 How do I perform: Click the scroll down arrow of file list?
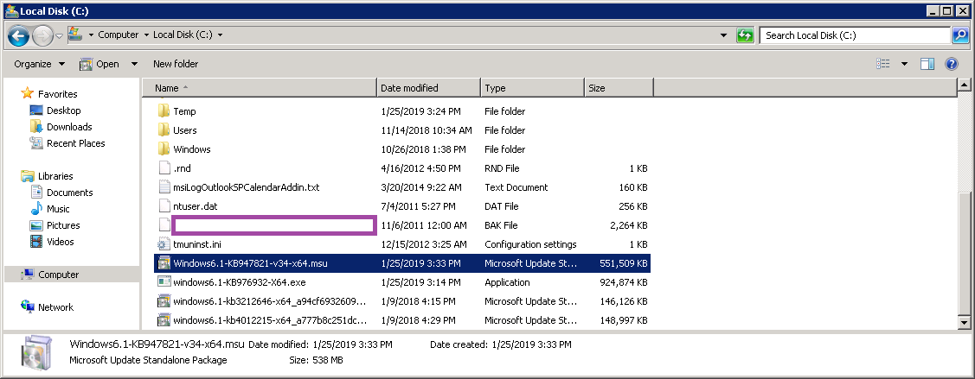[x=964, y=322]
